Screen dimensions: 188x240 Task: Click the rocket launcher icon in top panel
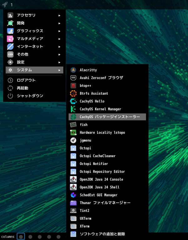pos(5,4)
